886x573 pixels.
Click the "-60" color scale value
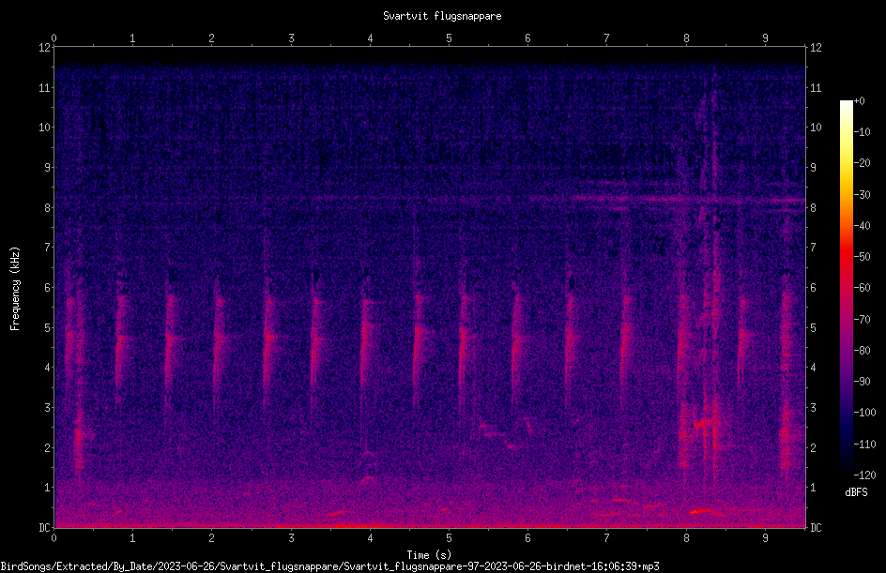[x=862, y=288]
